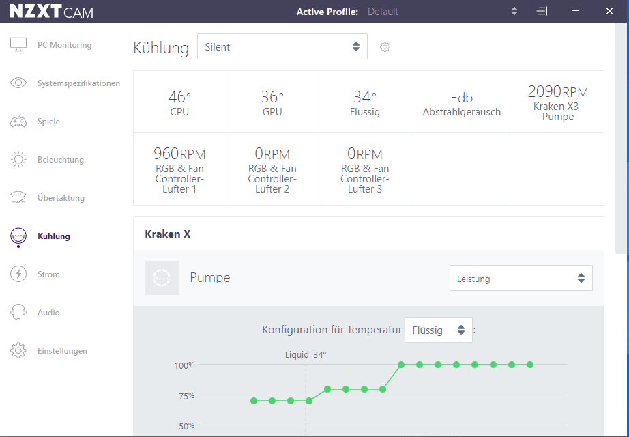Viewport: 629px width, 437px height.
Task: Open the Audio menu item
Action: (48, 313)
